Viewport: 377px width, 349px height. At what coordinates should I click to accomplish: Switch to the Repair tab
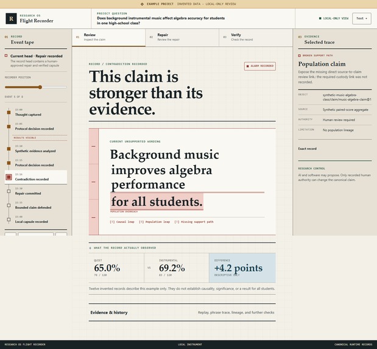182,37
